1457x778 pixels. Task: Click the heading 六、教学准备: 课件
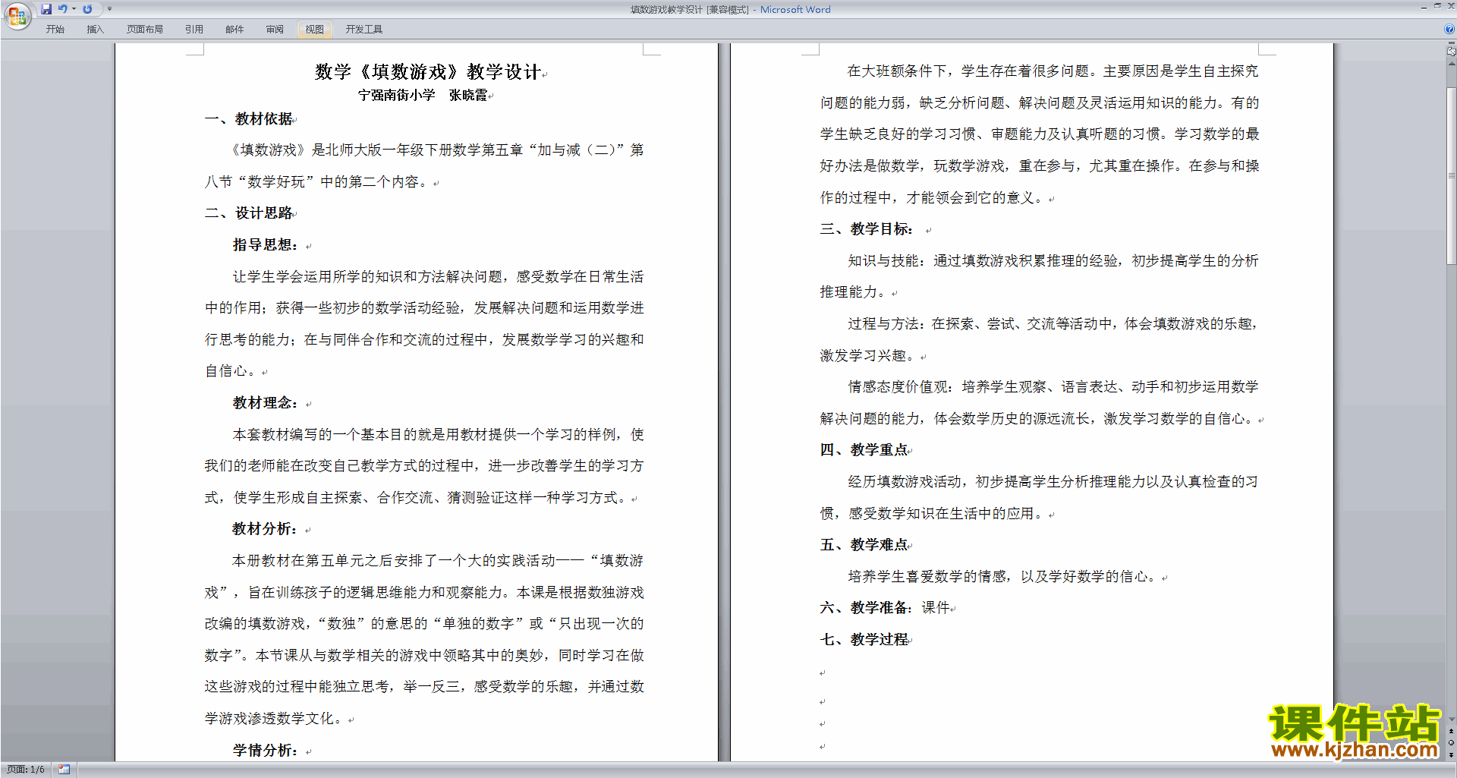(886, 608)
